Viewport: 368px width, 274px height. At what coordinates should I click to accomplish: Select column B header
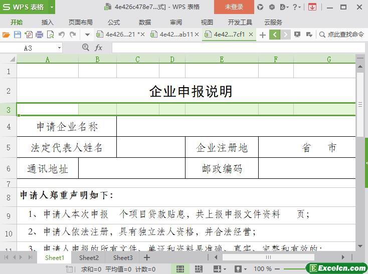[x=97, y=59]
